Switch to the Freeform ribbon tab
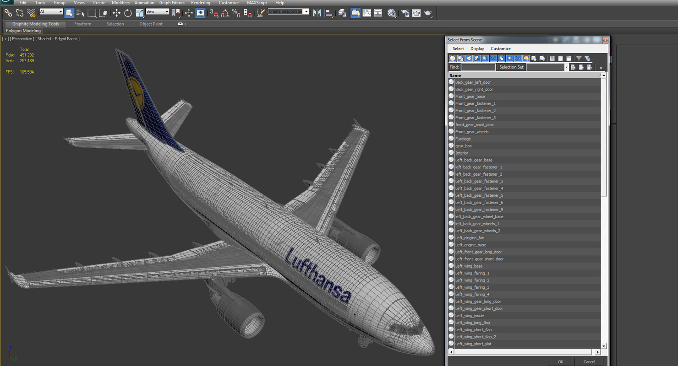The image size is (678, 366). tap(82, 24)
